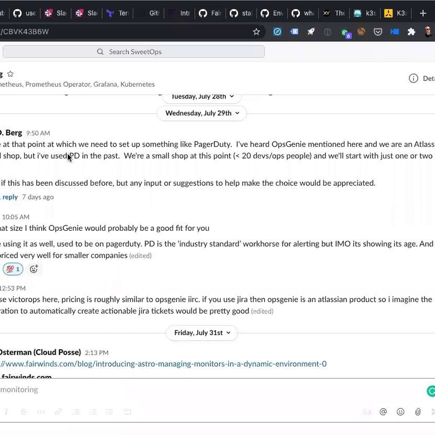Viewport: 435px width, 435px height.
Task: Expand the Friday, July 31st date dropdown
Action: [202, 333]
